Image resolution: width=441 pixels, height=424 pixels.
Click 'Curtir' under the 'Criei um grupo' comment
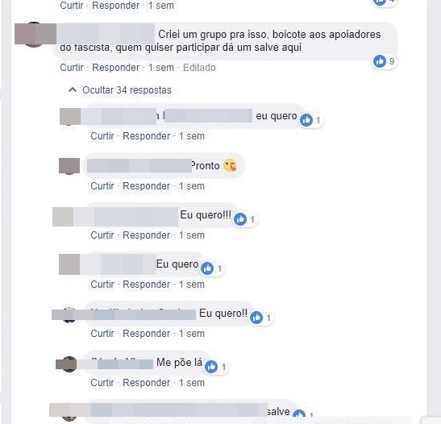point(72,68)
